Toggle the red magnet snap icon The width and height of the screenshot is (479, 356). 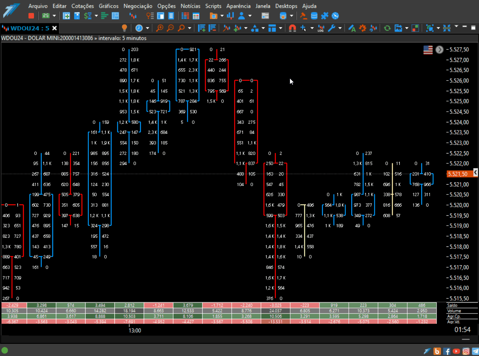[x=292, y=28]
